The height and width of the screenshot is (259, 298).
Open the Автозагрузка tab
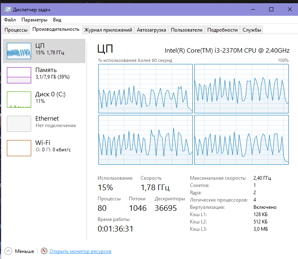point(151,30)
